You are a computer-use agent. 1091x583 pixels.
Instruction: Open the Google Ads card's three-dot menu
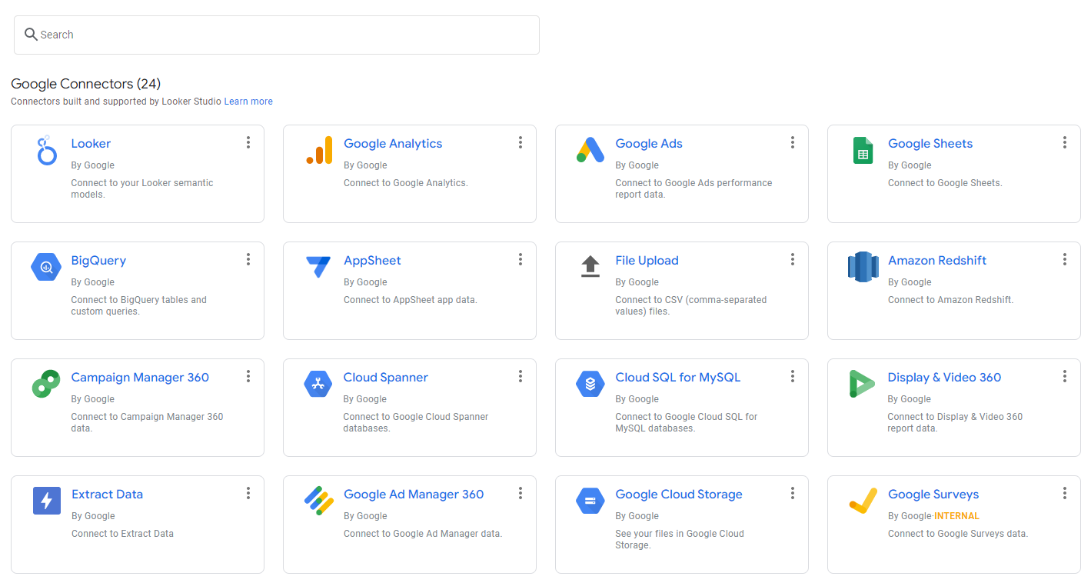tap(792, 142)
